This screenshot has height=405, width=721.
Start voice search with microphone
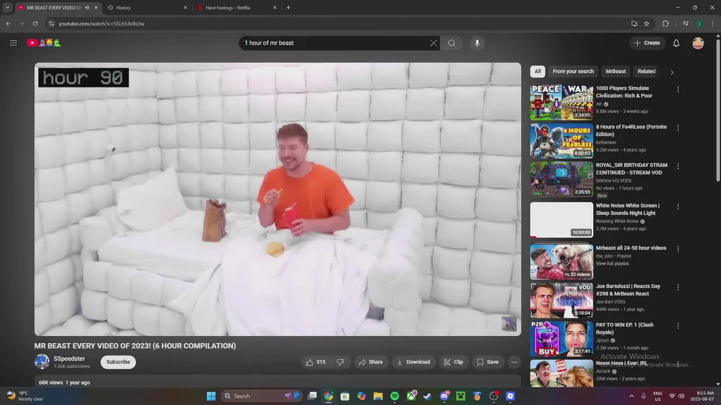pos(477,43)
